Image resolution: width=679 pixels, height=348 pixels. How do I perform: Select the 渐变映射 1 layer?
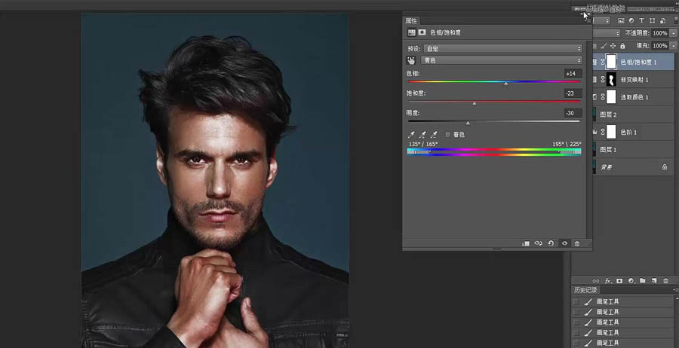click(634, 80)
